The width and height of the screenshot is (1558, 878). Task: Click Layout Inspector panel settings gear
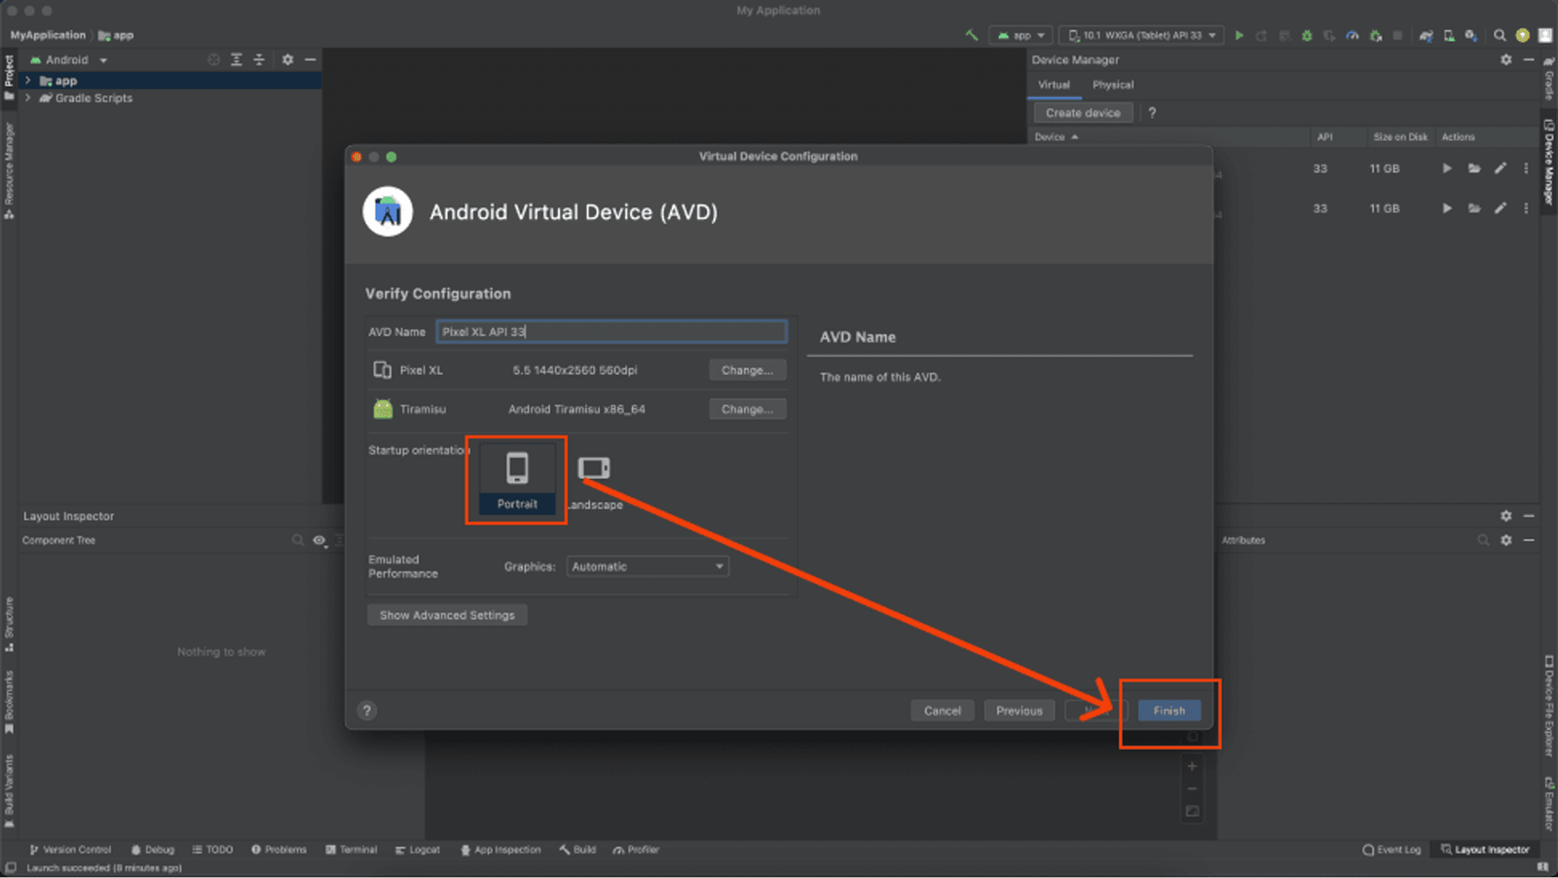(1506, 516)
